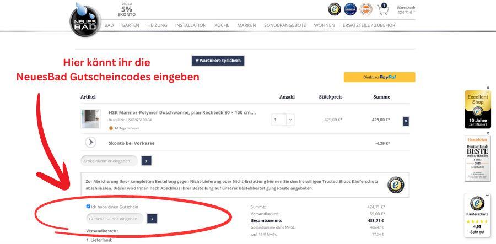The width and height of the screenshot is (496, 244).
Task: Click the orange certification badge in header
Action: (366, 9)
